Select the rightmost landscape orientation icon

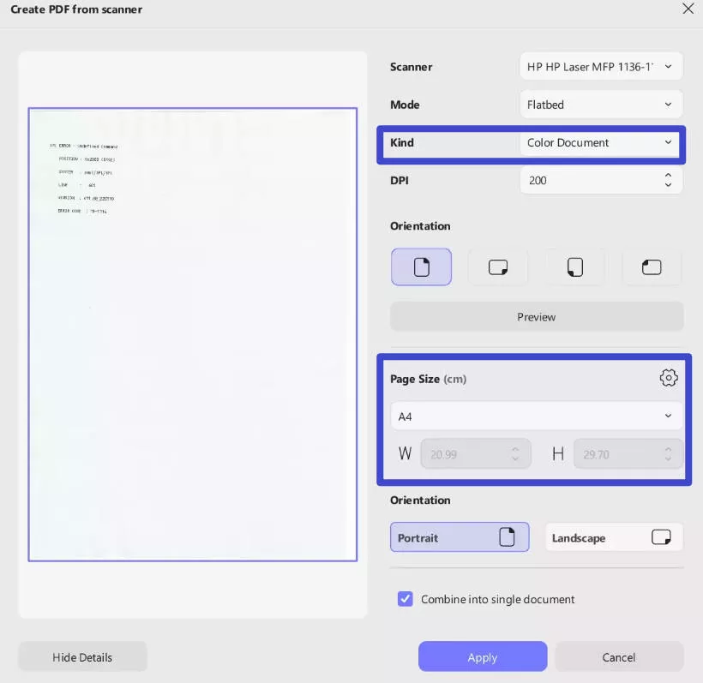coord(652,267)
